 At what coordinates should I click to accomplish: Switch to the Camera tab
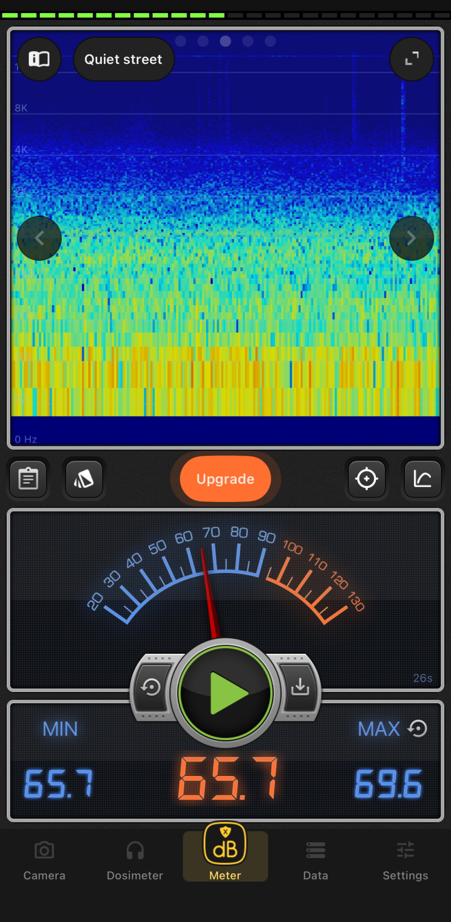pyautogui.click(x=44, y=861)
